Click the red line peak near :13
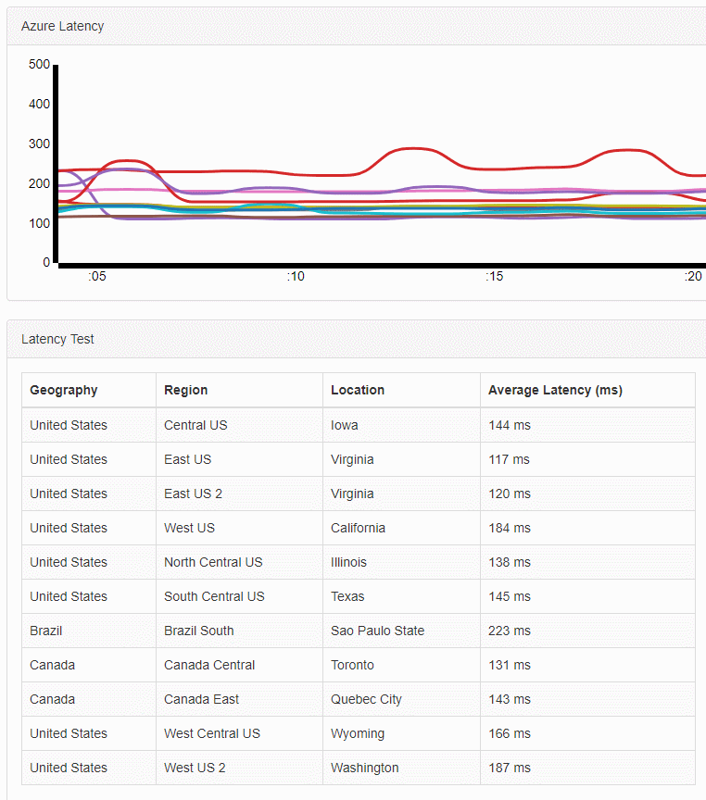 [414, 148]
